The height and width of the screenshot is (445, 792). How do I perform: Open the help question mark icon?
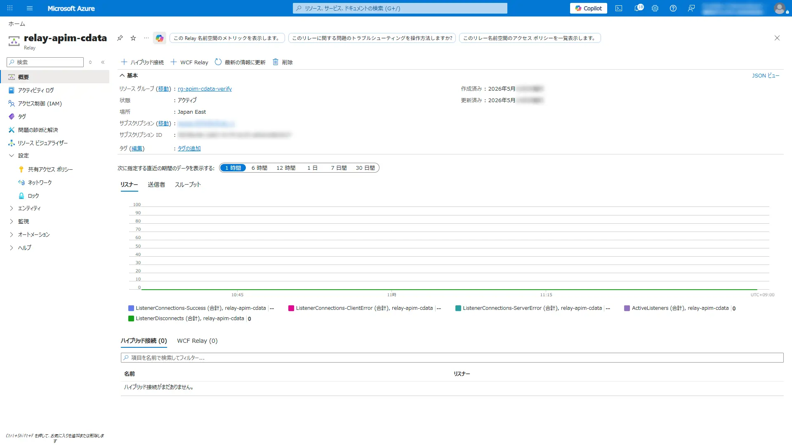[x=673, y=8]
